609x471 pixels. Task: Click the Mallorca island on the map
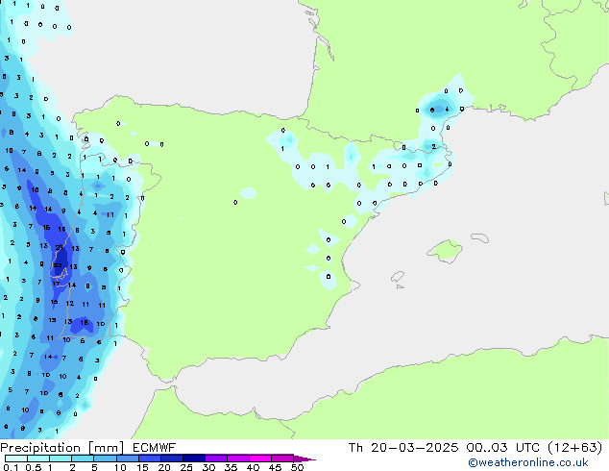tap(445, 251)
